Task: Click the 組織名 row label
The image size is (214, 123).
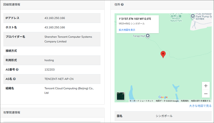Action: pyautogui.click(x=10, y=88)
